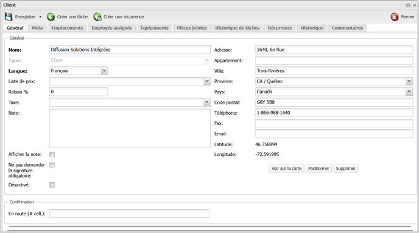Switch to the Récurrence tab

280,28
